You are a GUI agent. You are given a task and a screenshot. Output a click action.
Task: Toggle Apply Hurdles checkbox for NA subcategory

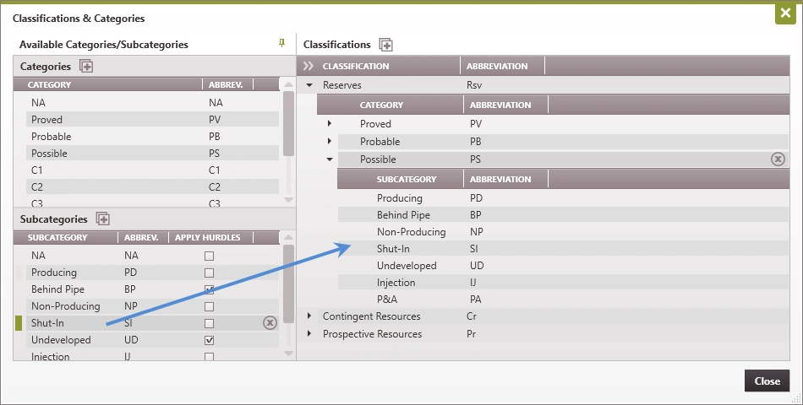(209, 256)
